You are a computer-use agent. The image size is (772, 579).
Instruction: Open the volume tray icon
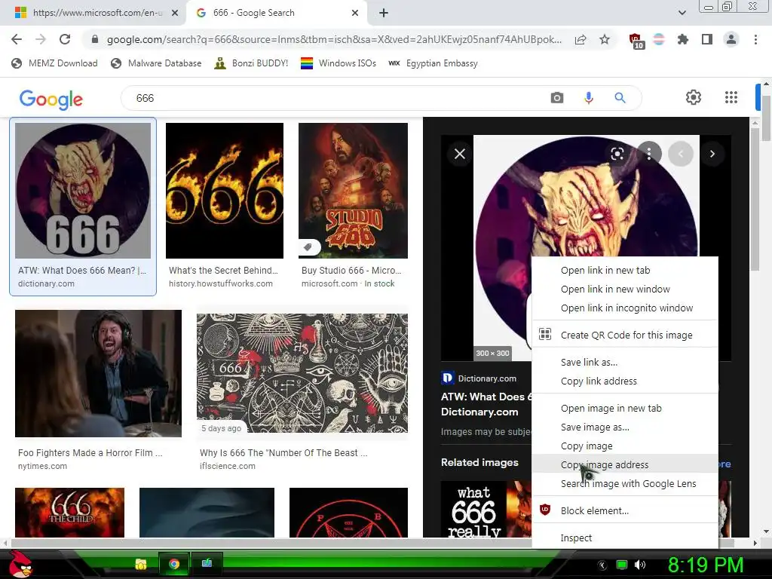click(640, 565)
